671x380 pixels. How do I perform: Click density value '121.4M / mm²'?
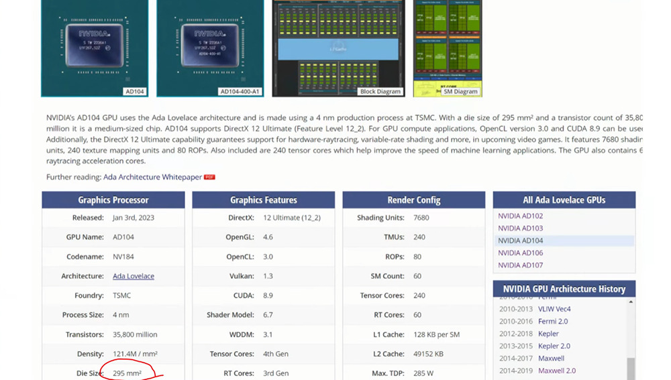[136, 354]
